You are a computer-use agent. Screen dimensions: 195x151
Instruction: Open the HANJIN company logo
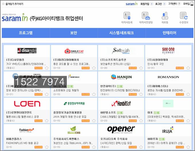click(121, 77)
